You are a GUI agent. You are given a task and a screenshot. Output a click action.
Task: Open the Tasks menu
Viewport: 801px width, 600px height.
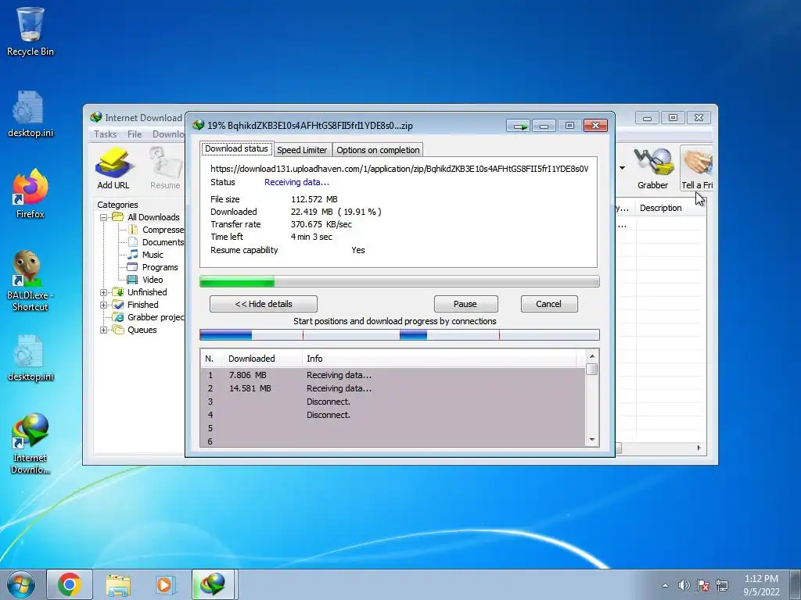[x=106, y=134]
